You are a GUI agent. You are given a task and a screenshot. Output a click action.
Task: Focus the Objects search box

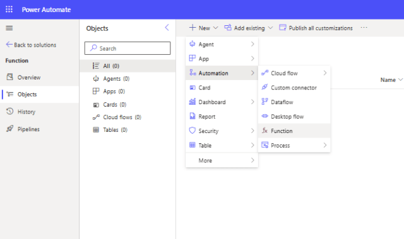(x=128, y=48)
